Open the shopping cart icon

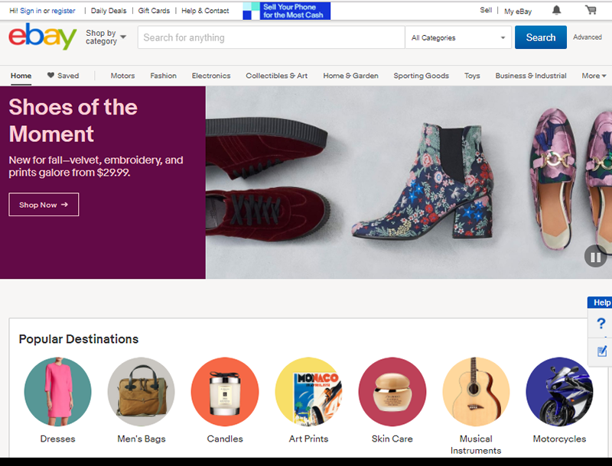tap(591, 11)
